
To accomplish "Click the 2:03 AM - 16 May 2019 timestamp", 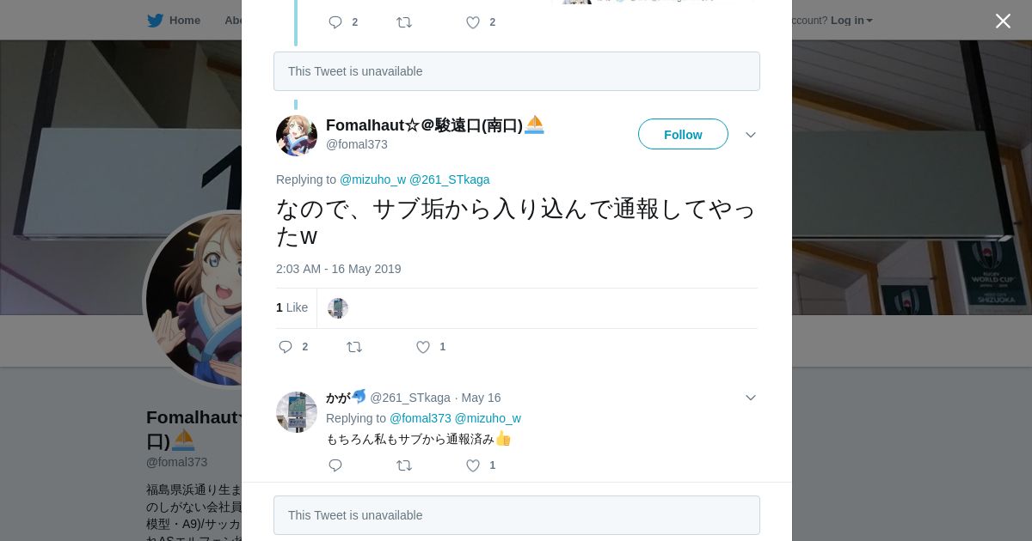I will click(x=338, y=269).
